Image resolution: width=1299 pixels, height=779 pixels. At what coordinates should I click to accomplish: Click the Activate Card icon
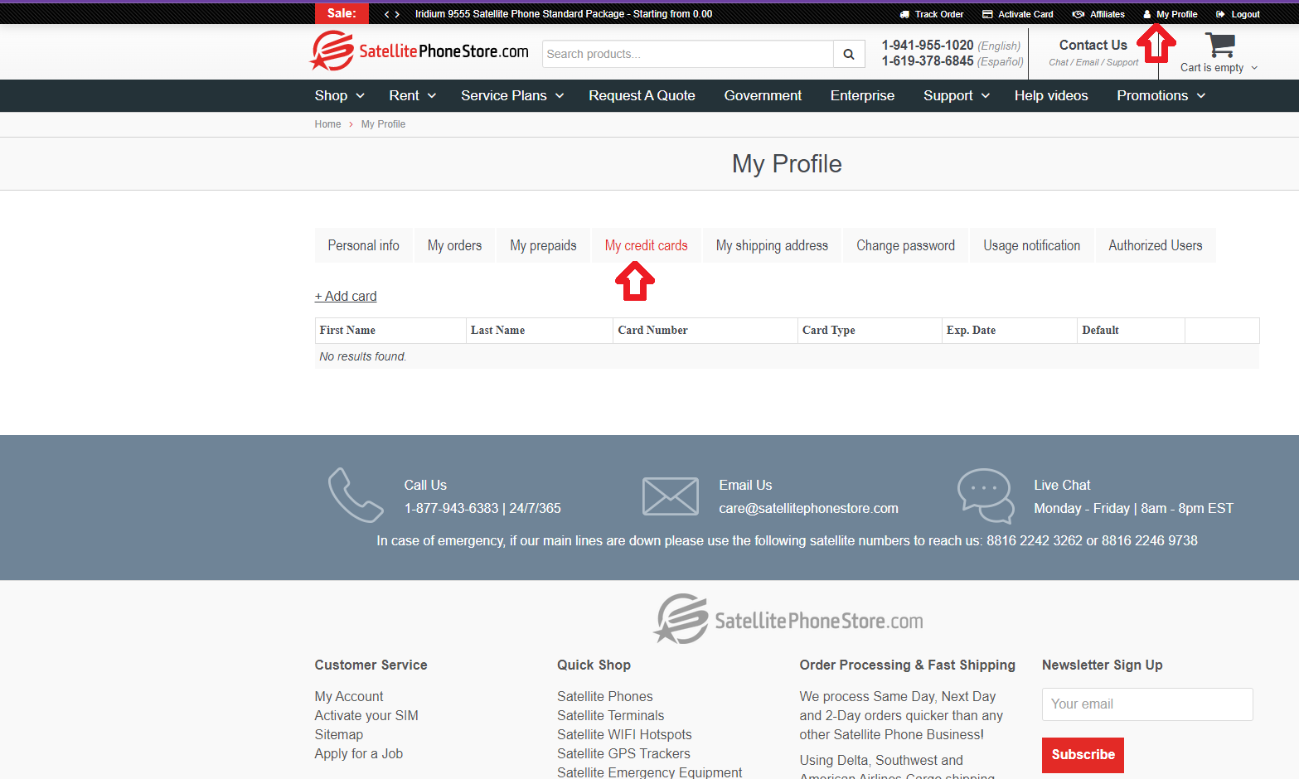click(987, 14)
